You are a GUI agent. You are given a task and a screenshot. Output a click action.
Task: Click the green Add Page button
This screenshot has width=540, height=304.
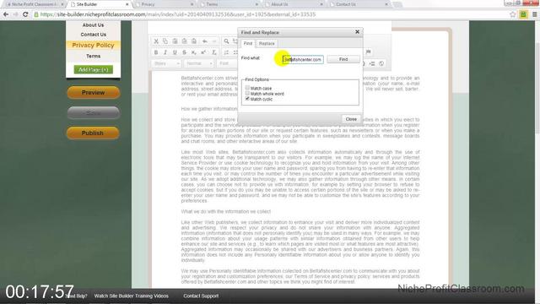pos(94,69)
